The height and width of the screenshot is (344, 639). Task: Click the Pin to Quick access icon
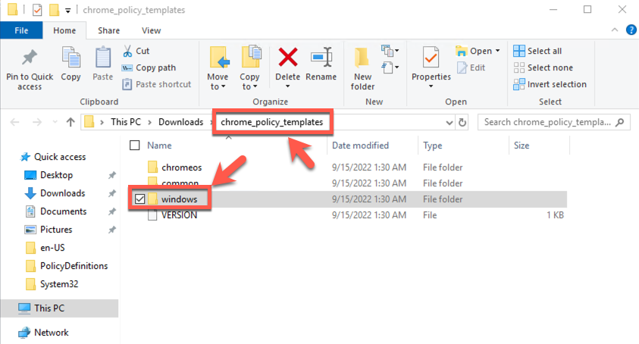tap(30, 59)
